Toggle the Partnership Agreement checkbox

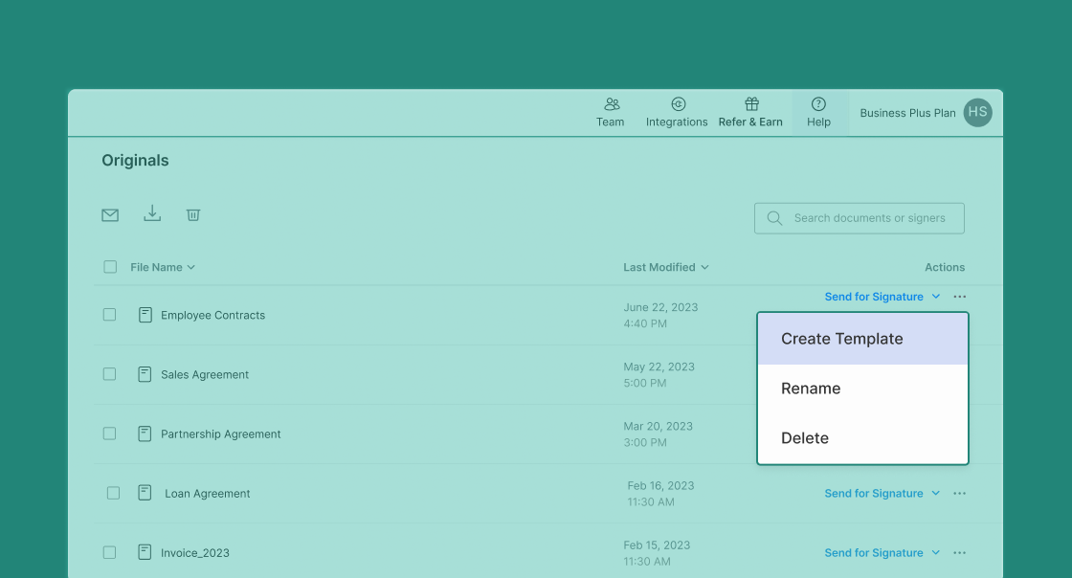[x=110, y=433]
